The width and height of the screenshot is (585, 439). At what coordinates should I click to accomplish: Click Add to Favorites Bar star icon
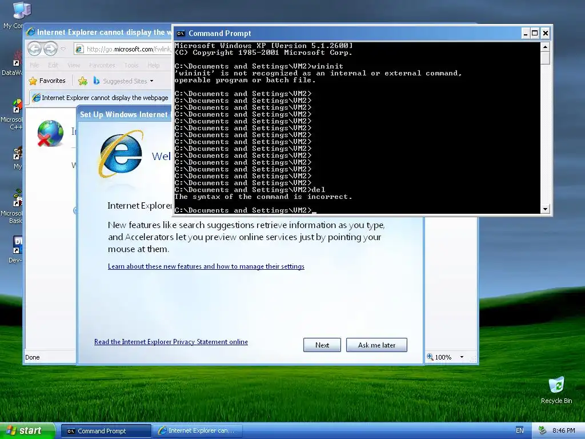click(83, 81)
